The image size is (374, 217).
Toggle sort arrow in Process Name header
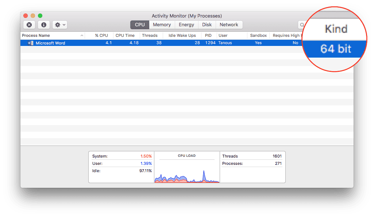tap(82, 35)
